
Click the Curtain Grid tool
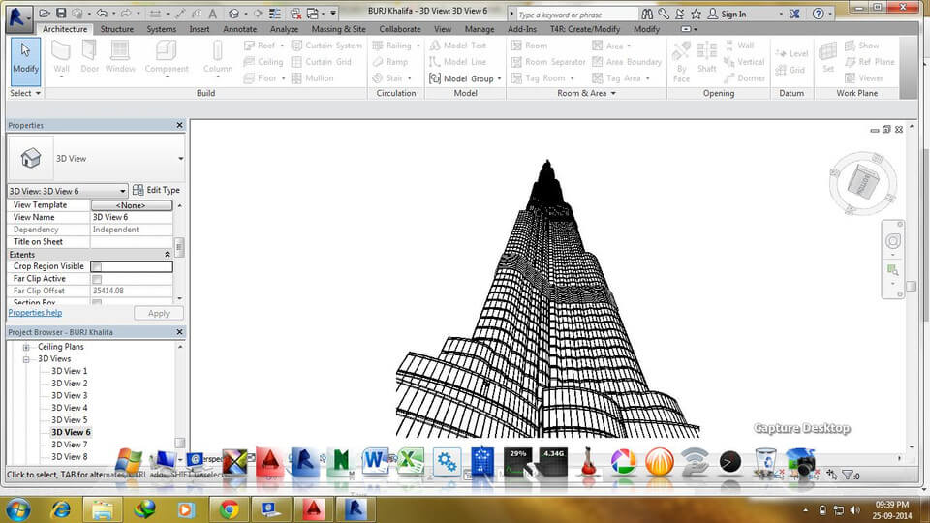(x=321, y=62)
